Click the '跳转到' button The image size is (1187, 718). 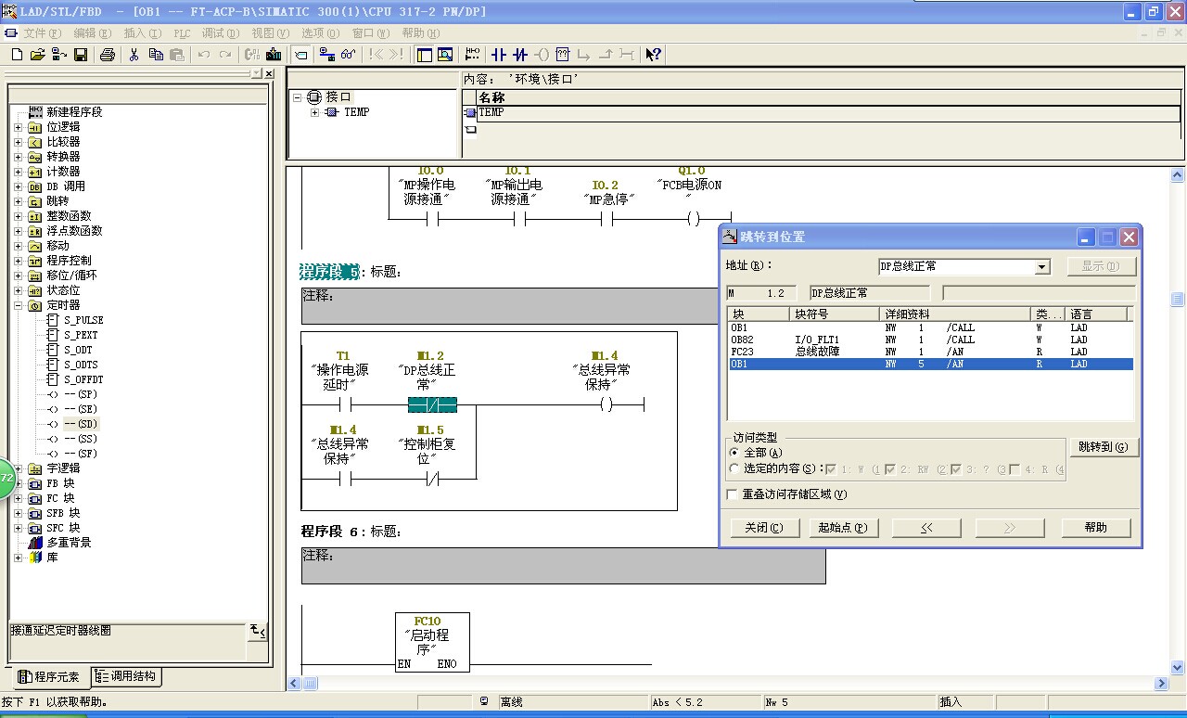point(1104,447)
